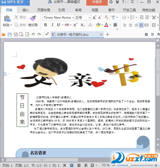Open bullet list dropdown arrow

tap(128, 17)
